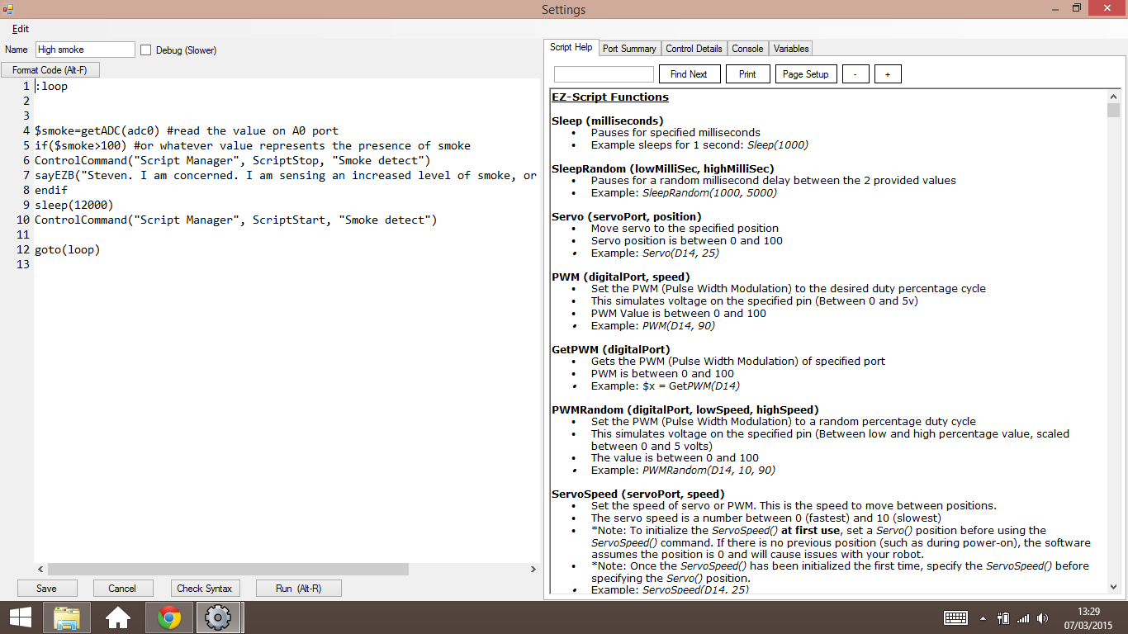The width and height of the screenshot is (1128, 634).
Task: Click Find Next in Script Help
Action: [x=689, y=73]
